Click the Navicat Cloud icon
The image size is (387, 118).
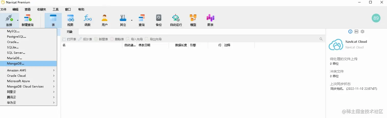336,44
